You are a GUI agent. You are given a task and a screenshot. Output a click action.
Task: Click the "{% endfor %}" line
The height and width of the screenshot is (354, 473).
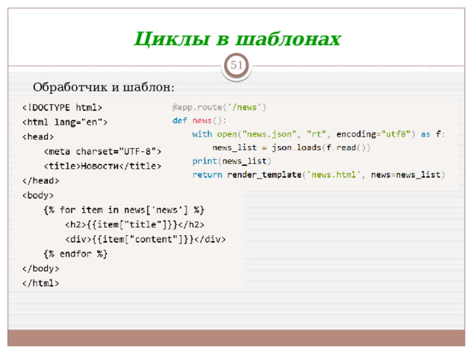point(75,254)
